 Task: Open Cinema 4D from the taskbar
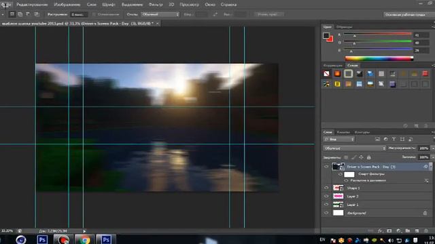point(21,239)
